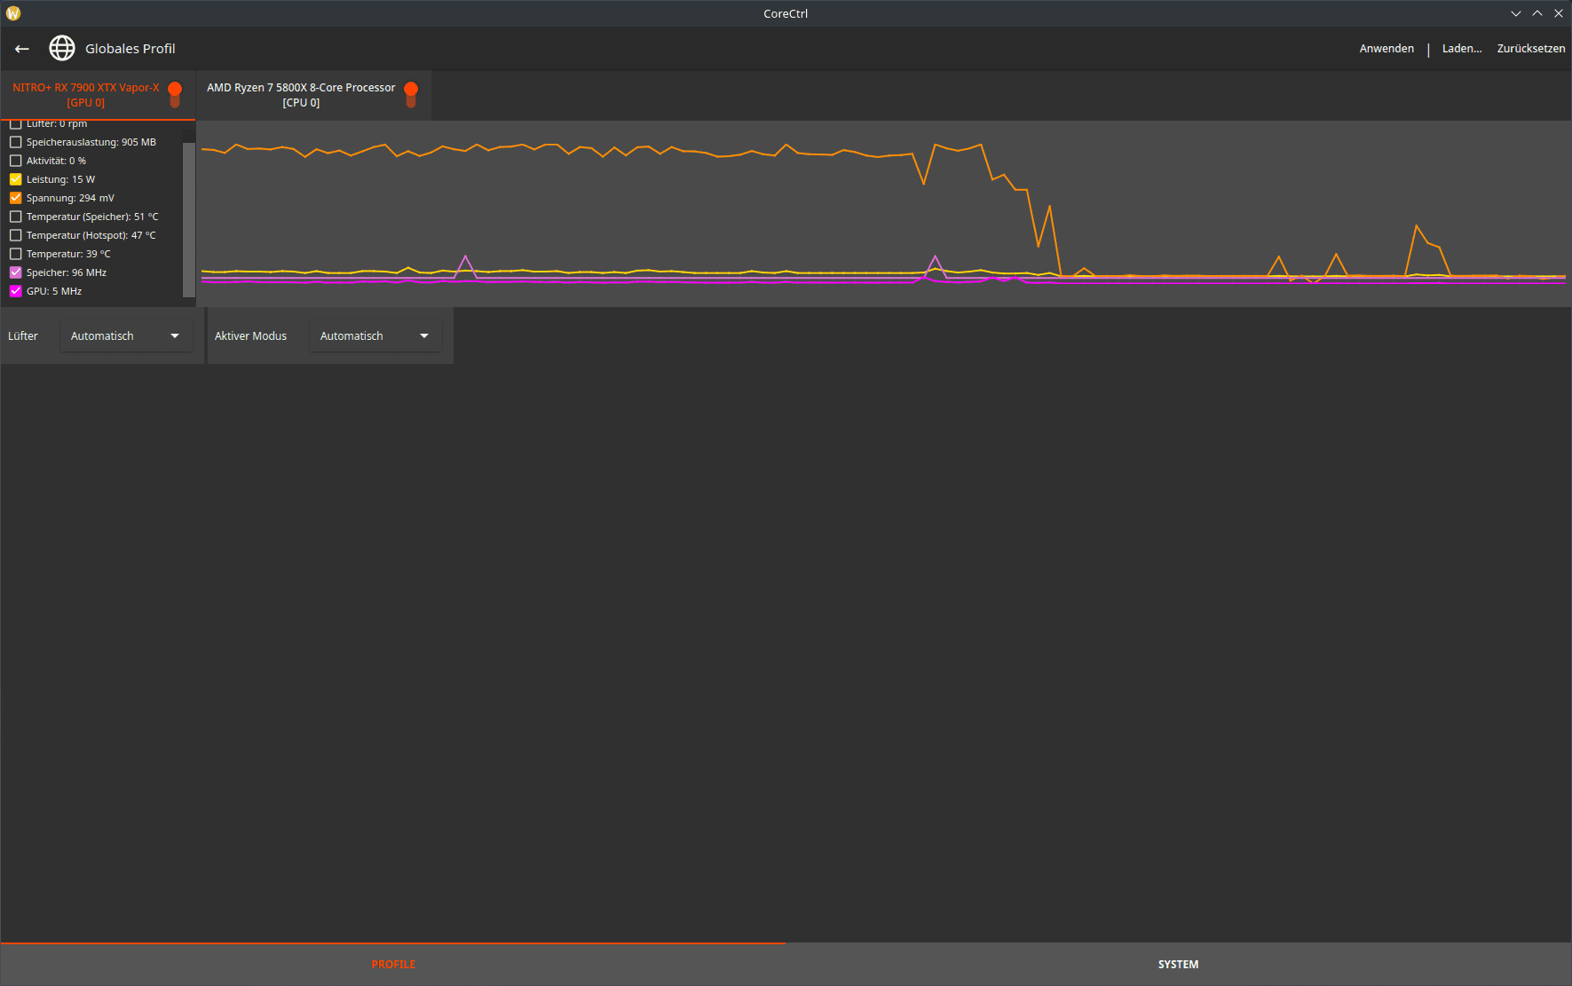Click the Lüfter label text

tap(23, 336)
